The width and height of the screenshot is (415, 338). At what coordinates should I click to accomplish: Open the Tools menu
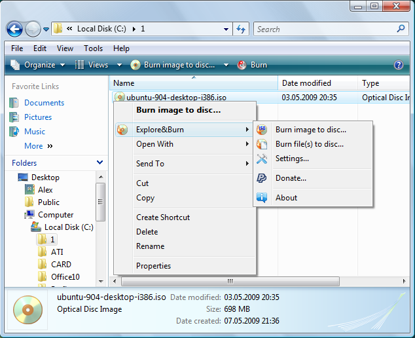click(x=93, y=48)
